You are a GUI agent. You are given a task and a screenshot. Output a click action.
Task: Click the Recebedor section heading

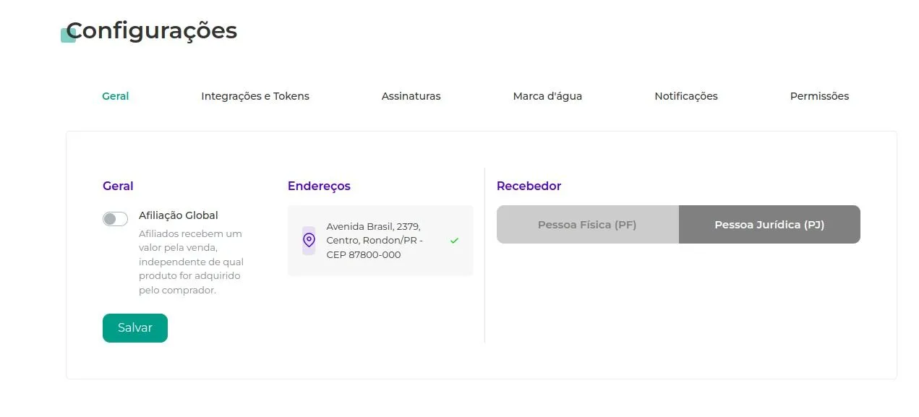(529, 186)
